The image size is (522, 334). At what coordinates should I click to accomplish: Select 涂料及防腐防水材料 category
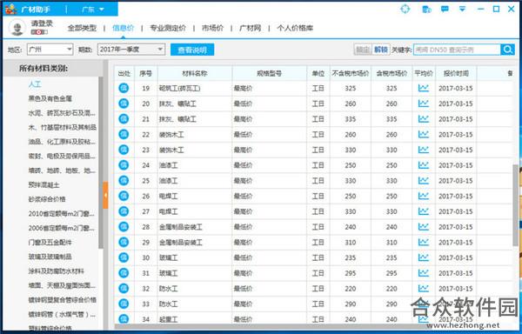coord(56,271)
